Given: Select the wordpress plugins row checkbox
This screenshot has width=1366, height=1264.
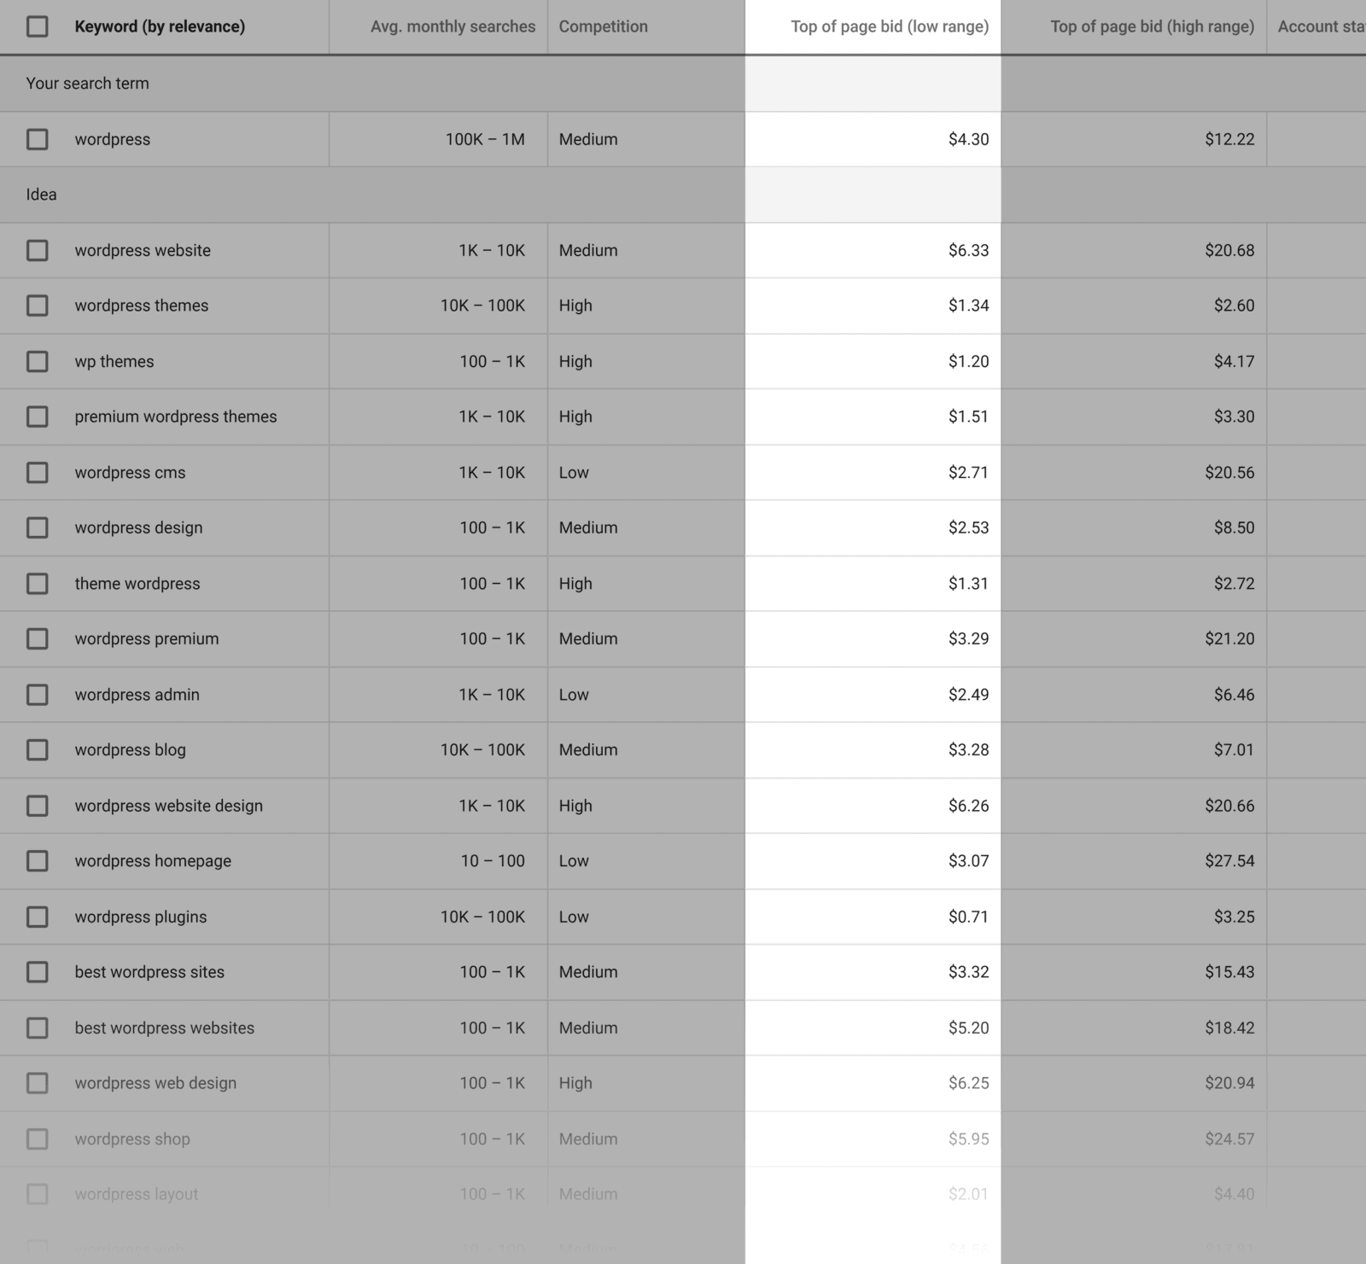Looking at the screenshot, I should pos(37,917).
